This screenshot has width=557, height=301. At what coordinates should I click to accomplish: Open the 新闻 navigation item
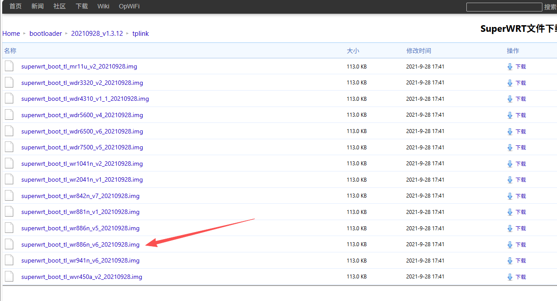coord(38,6)
